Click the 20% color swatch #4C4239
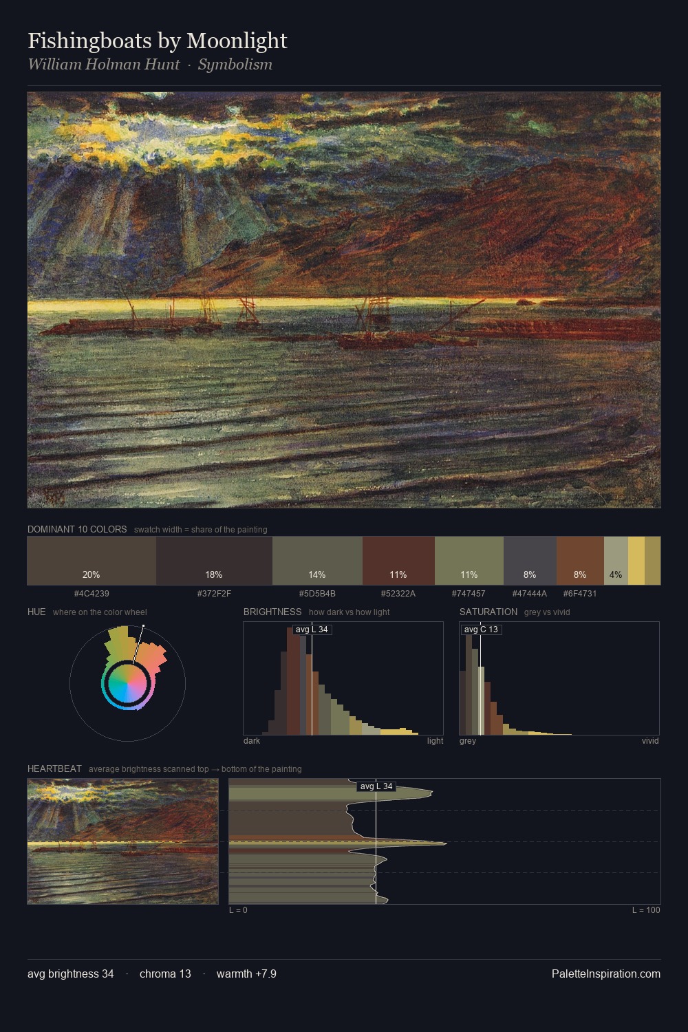 92,561
